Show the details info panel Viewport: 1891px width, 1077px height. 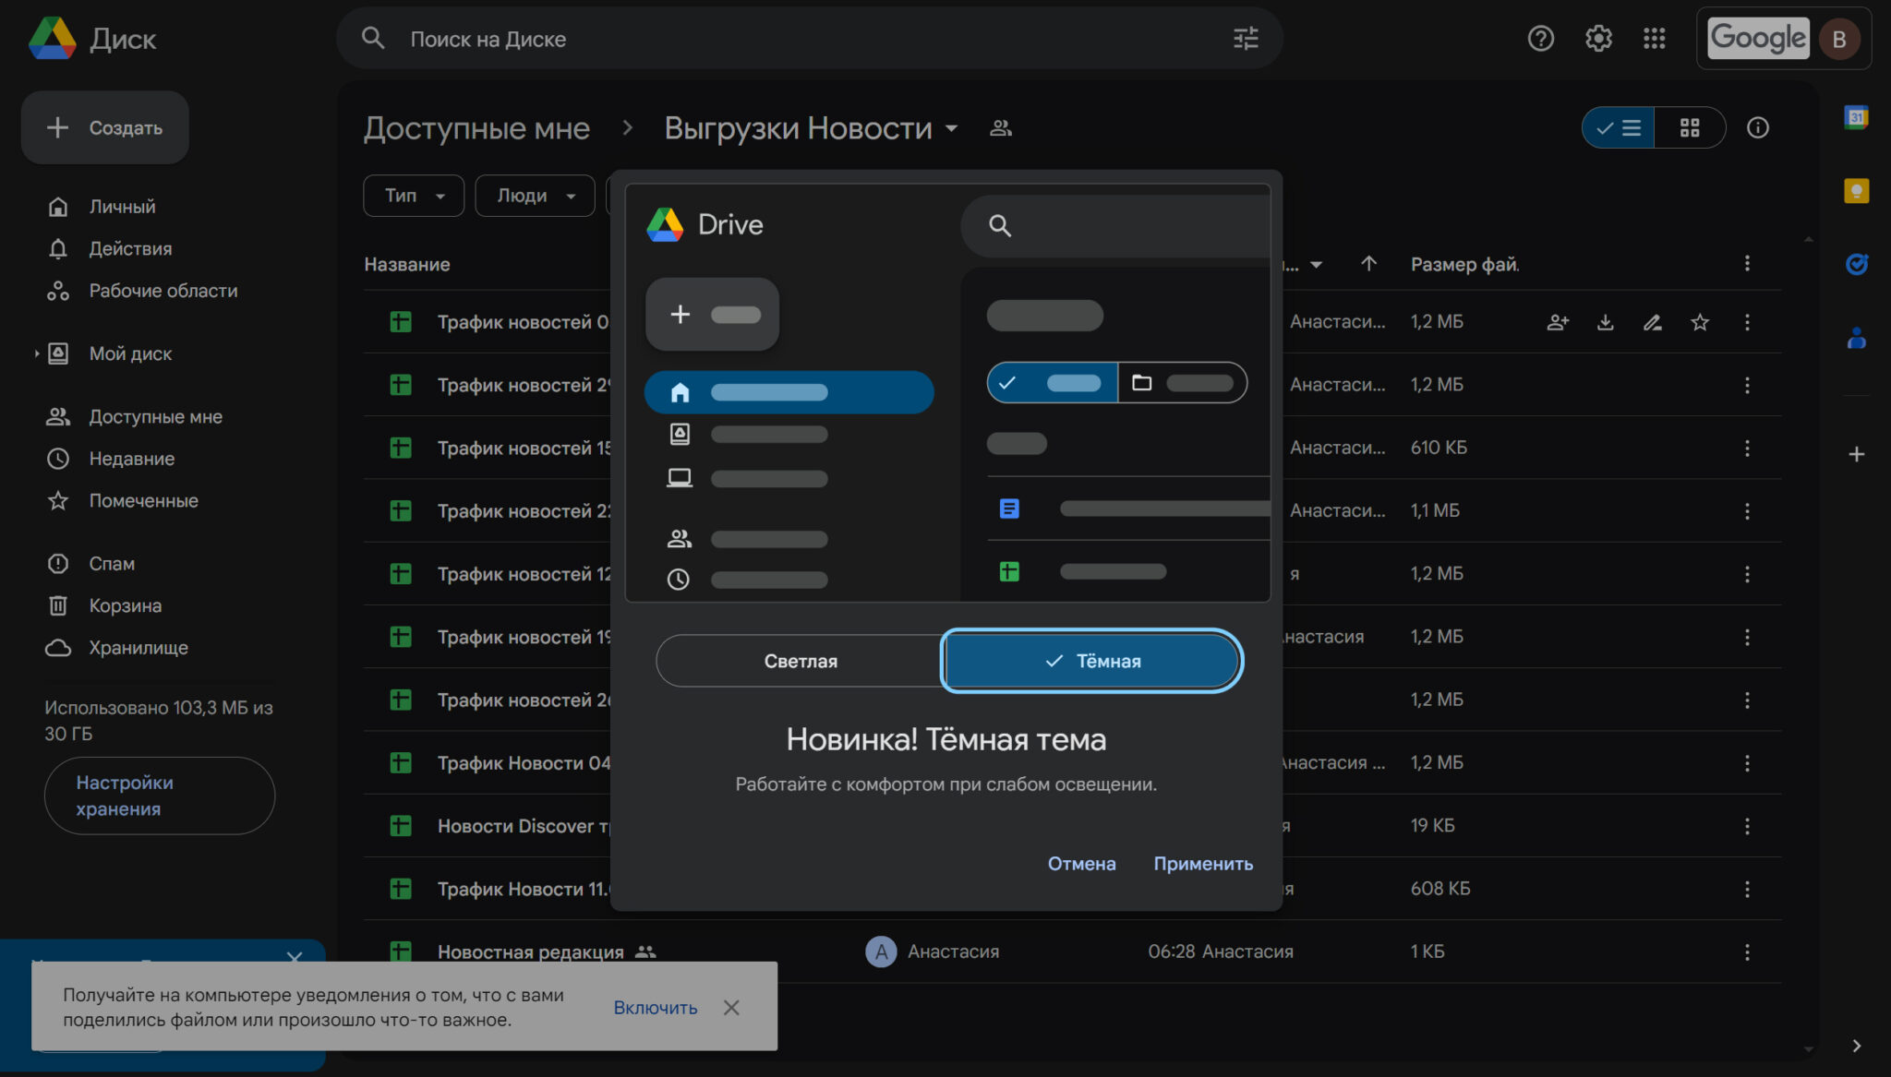click(x=1757, y=127)
